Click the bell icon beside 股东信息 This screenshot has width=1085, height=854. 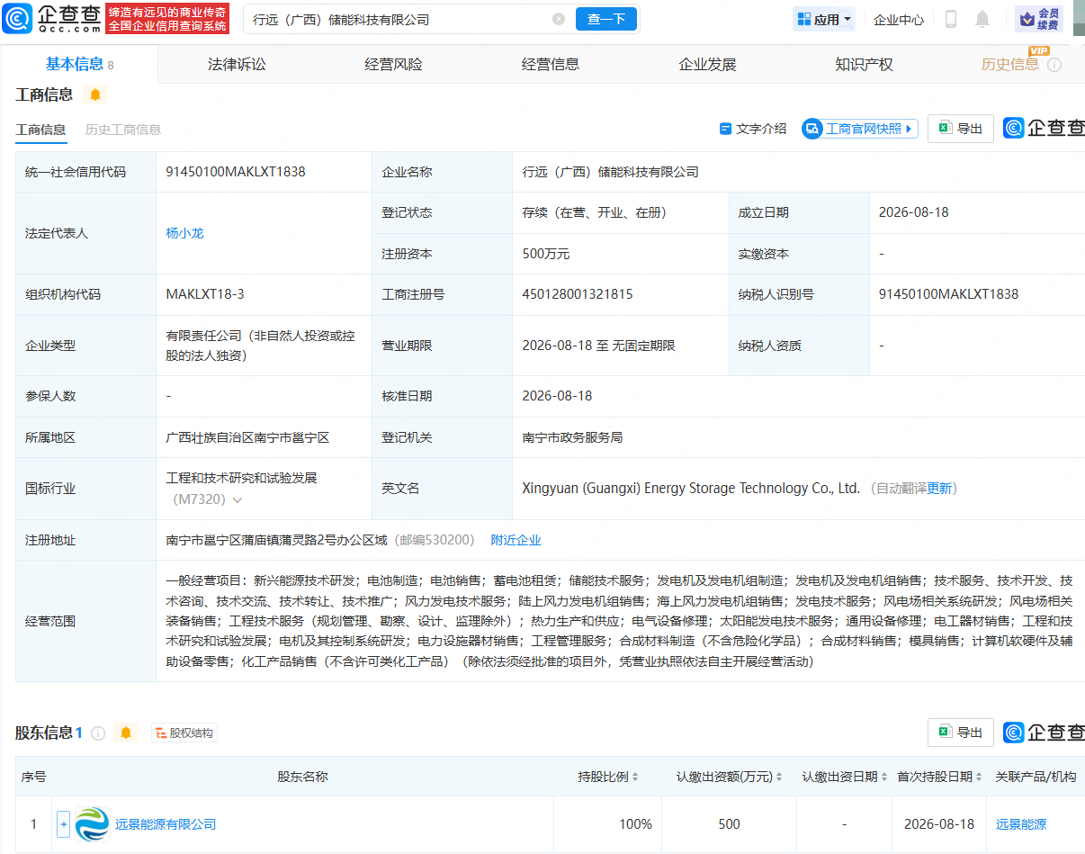tap(126, 733)
